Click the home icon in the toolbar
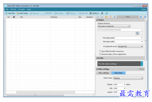This screenshot has height=102, width=152. click(x=102, y=13)
